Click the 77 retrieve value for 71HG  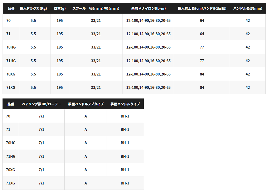(x=202, y=61)
